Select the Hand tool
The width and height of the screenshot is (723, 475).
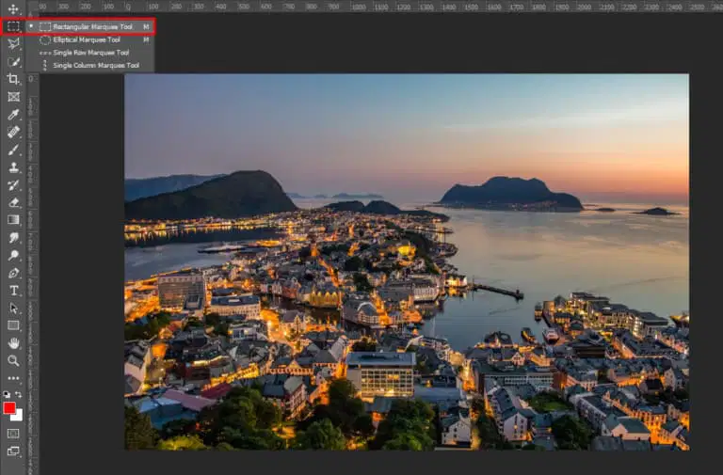click(x=13, y=342)
